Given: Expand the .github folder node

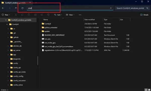Looking at the screenshot, I should click(8, 37).
